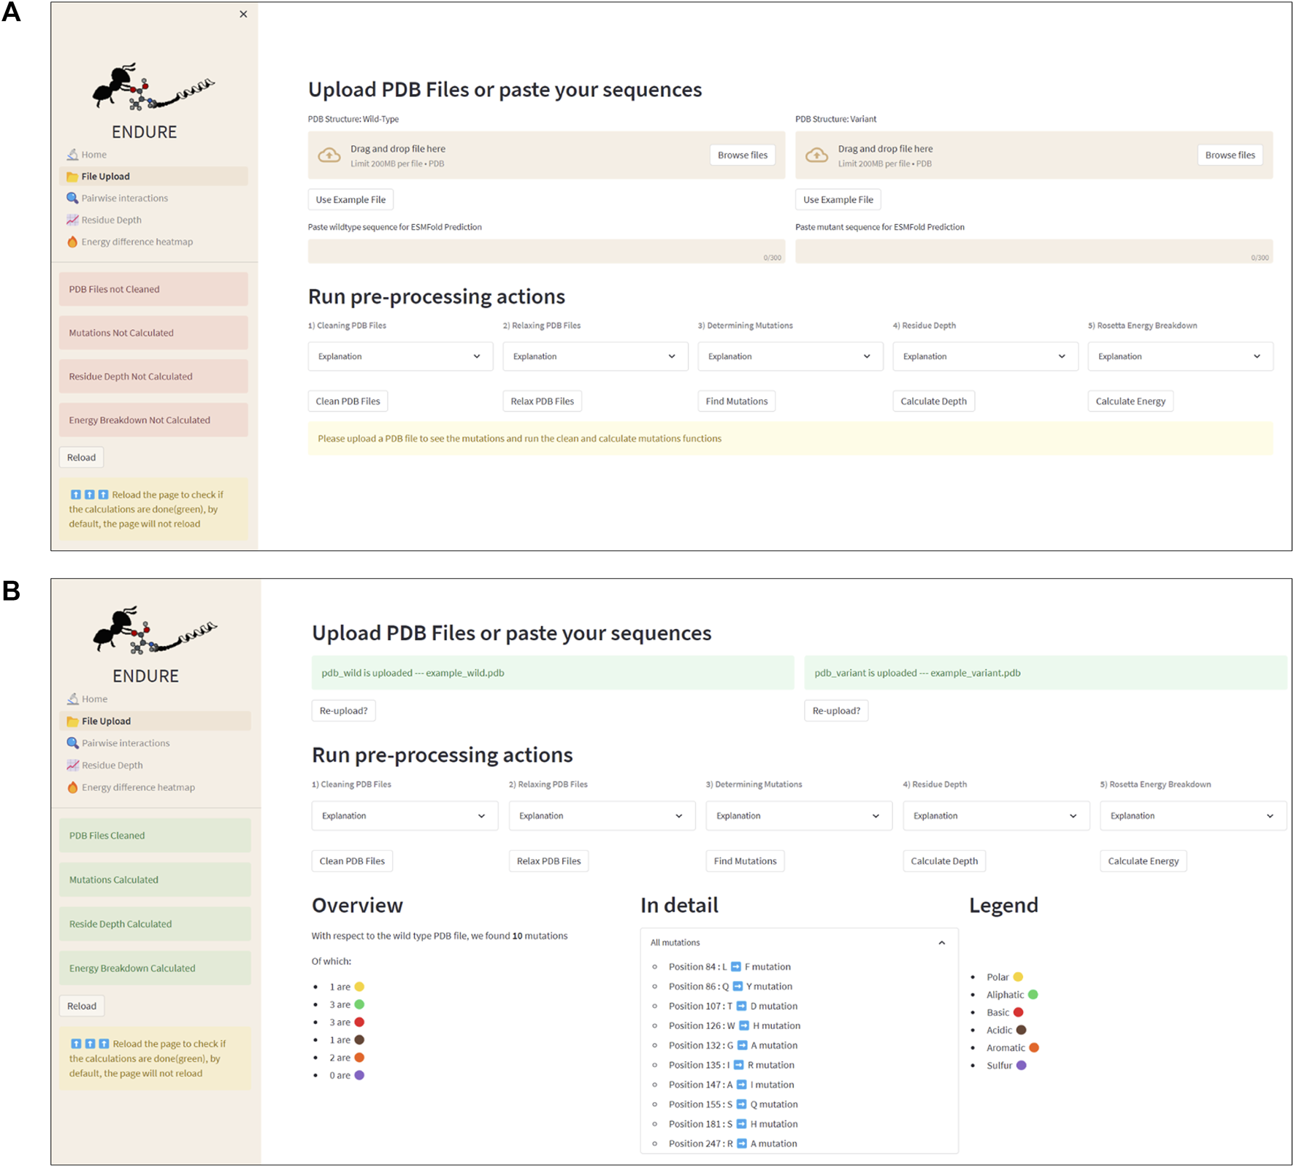The image size is (1294, 1167).
Task: Click the chart icon beside Residue Depth
Action: point(72,220)
